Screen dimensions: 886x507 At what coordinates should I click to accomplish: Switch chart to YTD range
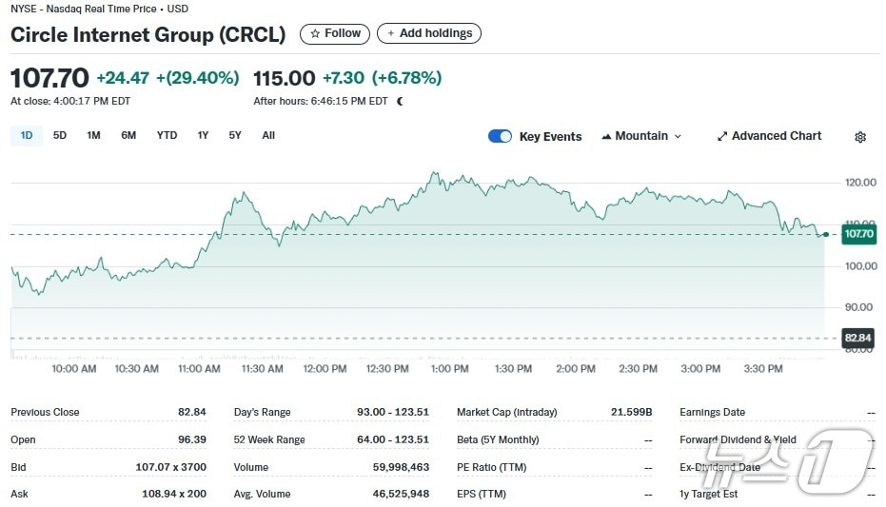pyautogui.click(x=167, y=135)
